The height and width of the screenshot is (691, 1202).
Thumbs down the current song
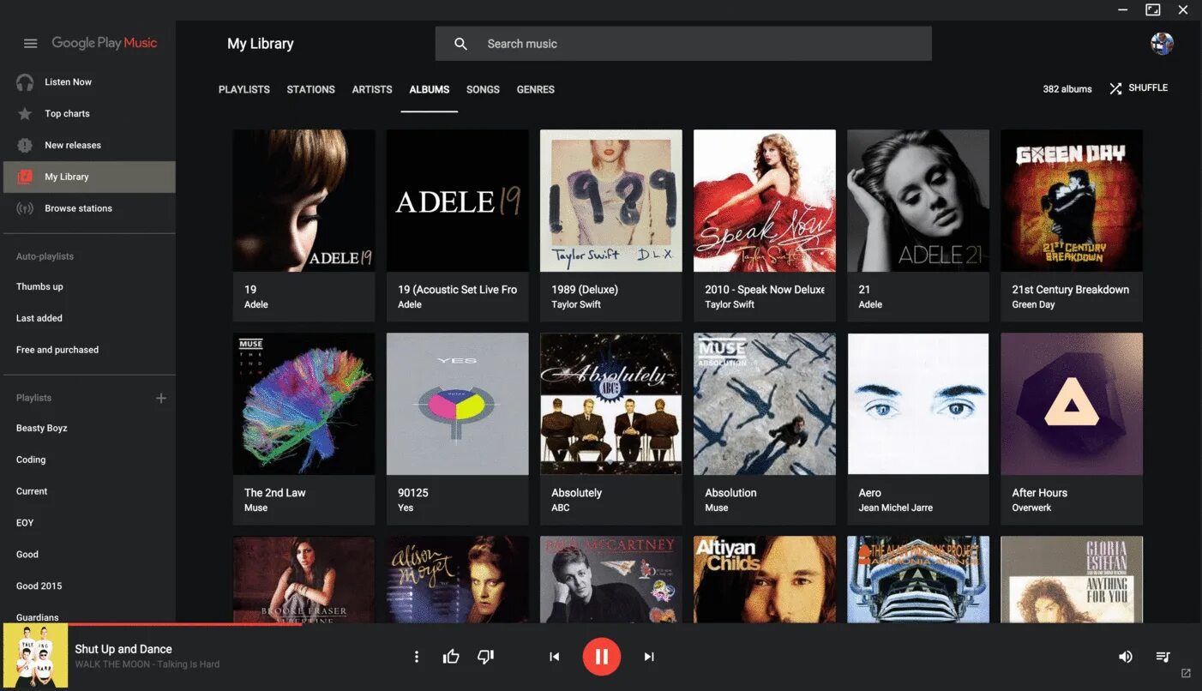click(485, 657)
